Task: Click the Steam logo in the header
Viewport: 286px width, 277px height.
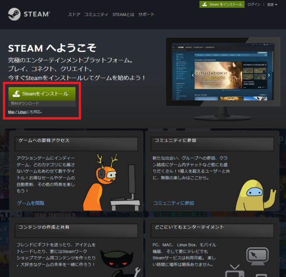Action: (29, 14)
